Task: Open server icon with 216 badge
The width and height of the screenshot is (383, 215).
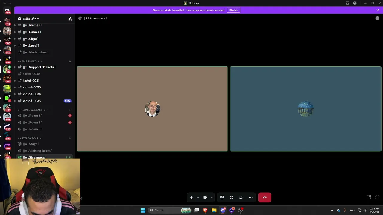Action: pyautogui.click(x=7, y=127)
